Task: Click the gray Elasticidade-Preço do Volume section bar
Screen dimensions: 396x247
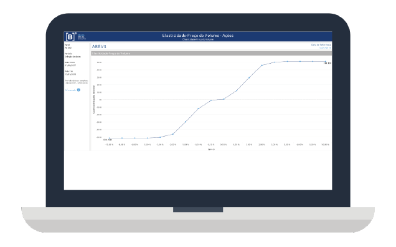Action: pyautogui.click(x=211, y=54)
